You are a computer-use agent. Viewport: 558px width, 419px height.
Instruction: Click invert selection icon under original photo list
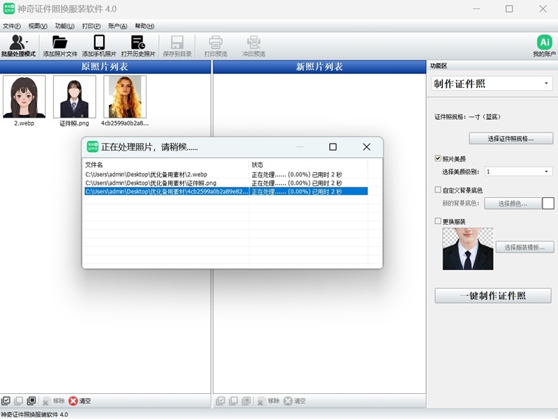pyautogui.click(x=31, y=401)
